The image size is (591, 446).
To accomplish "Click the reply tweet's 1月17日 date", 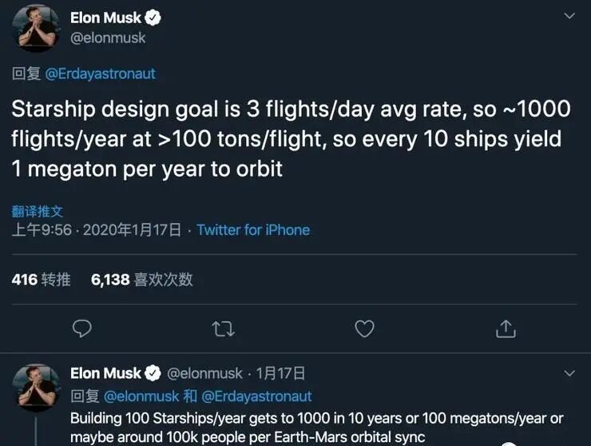I will pos(281,373).
